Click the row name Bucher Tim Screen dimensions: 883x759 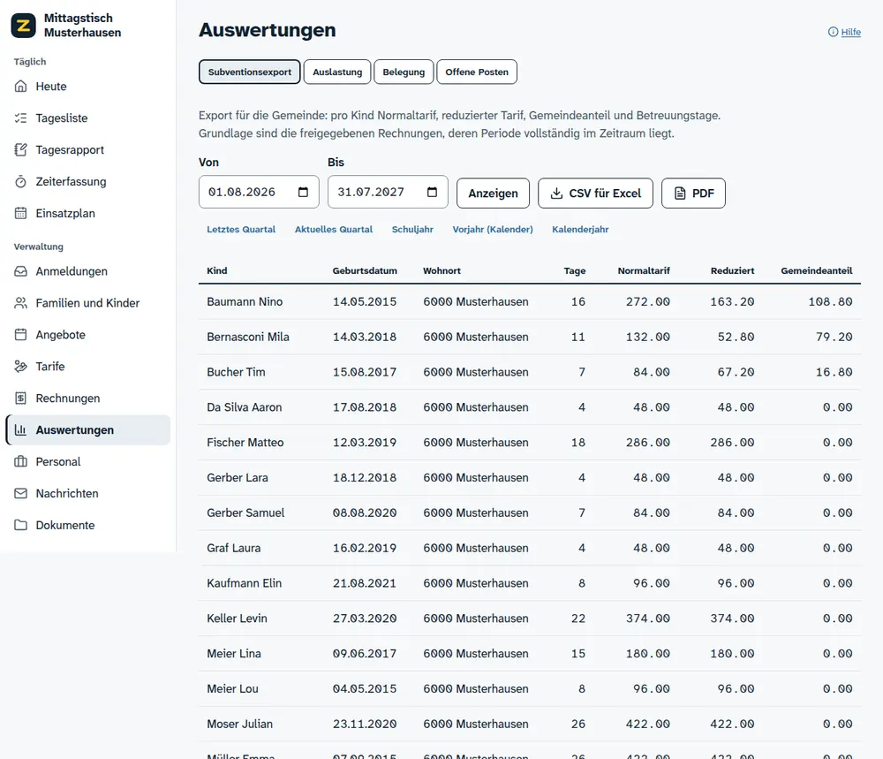(x=236, y=372)
